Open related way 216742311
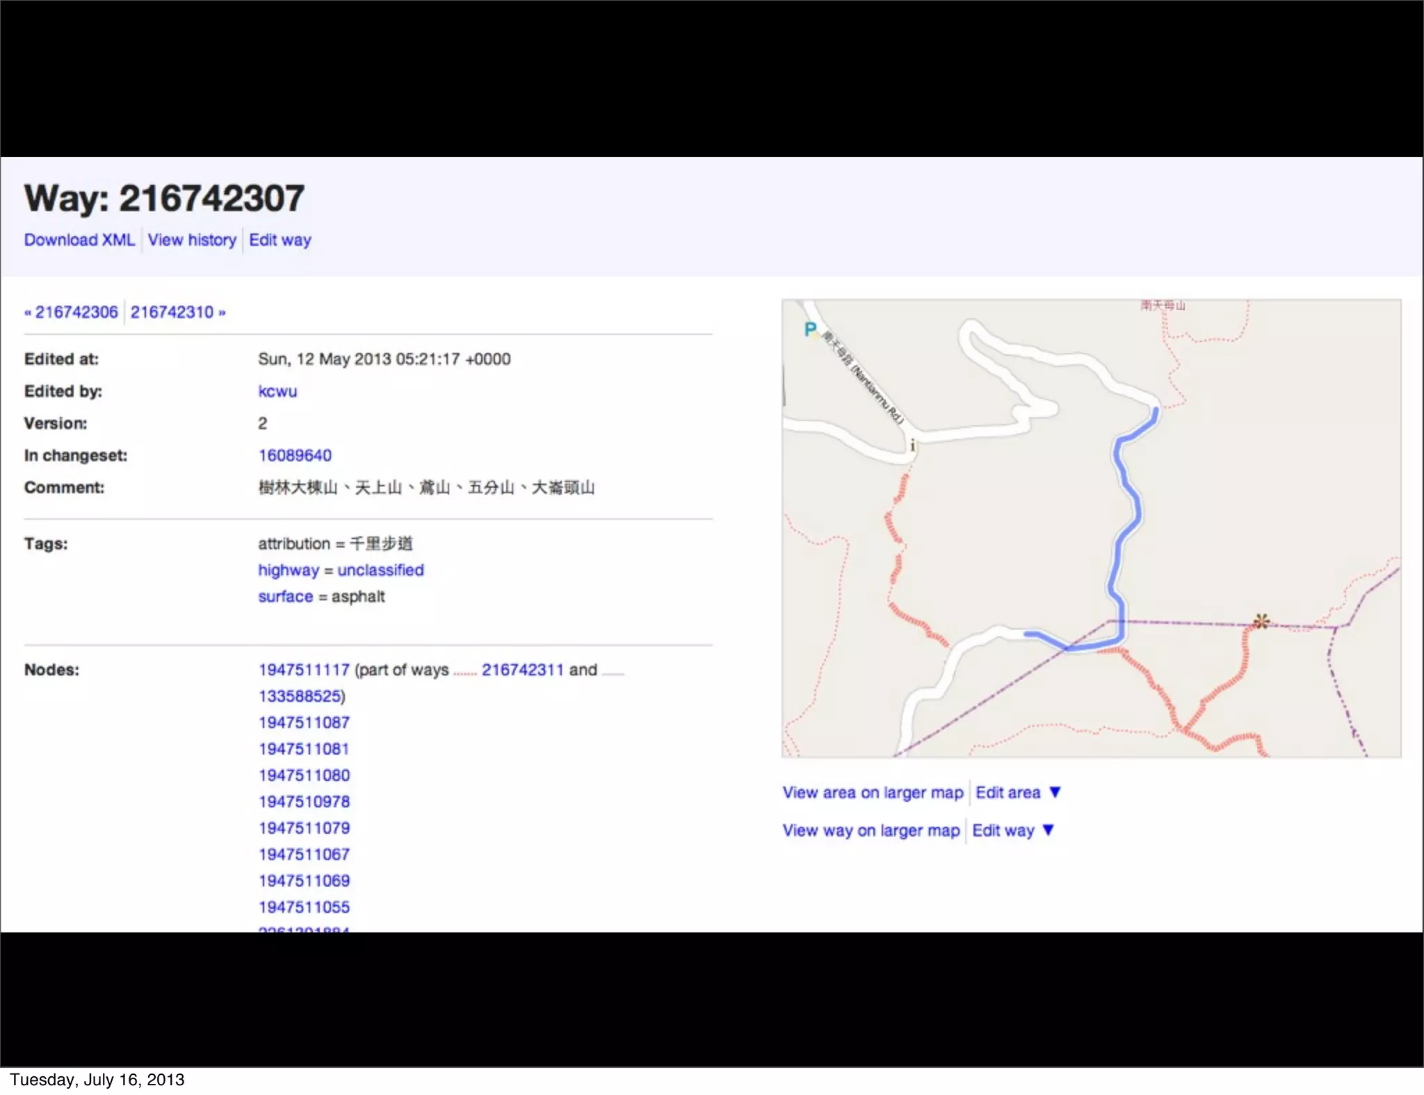1424x1095 pixels. tap(522, 670)
